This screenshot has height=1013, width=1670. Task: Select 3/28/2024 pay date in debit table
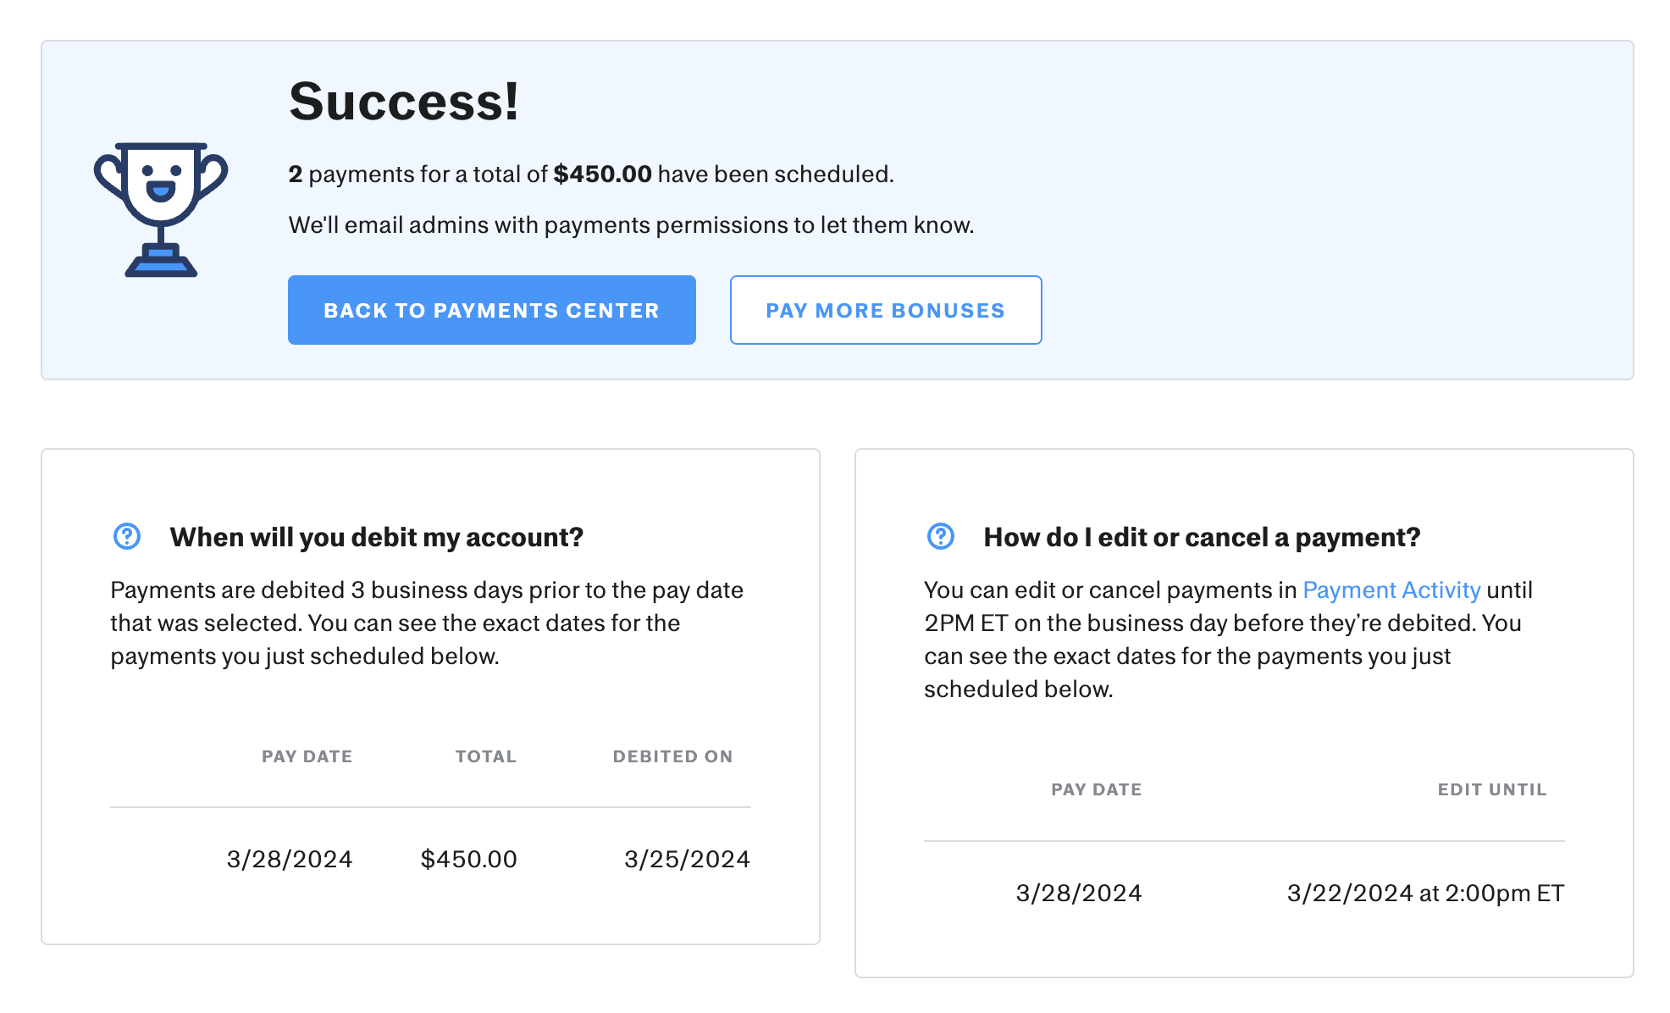tap(289, 859)
